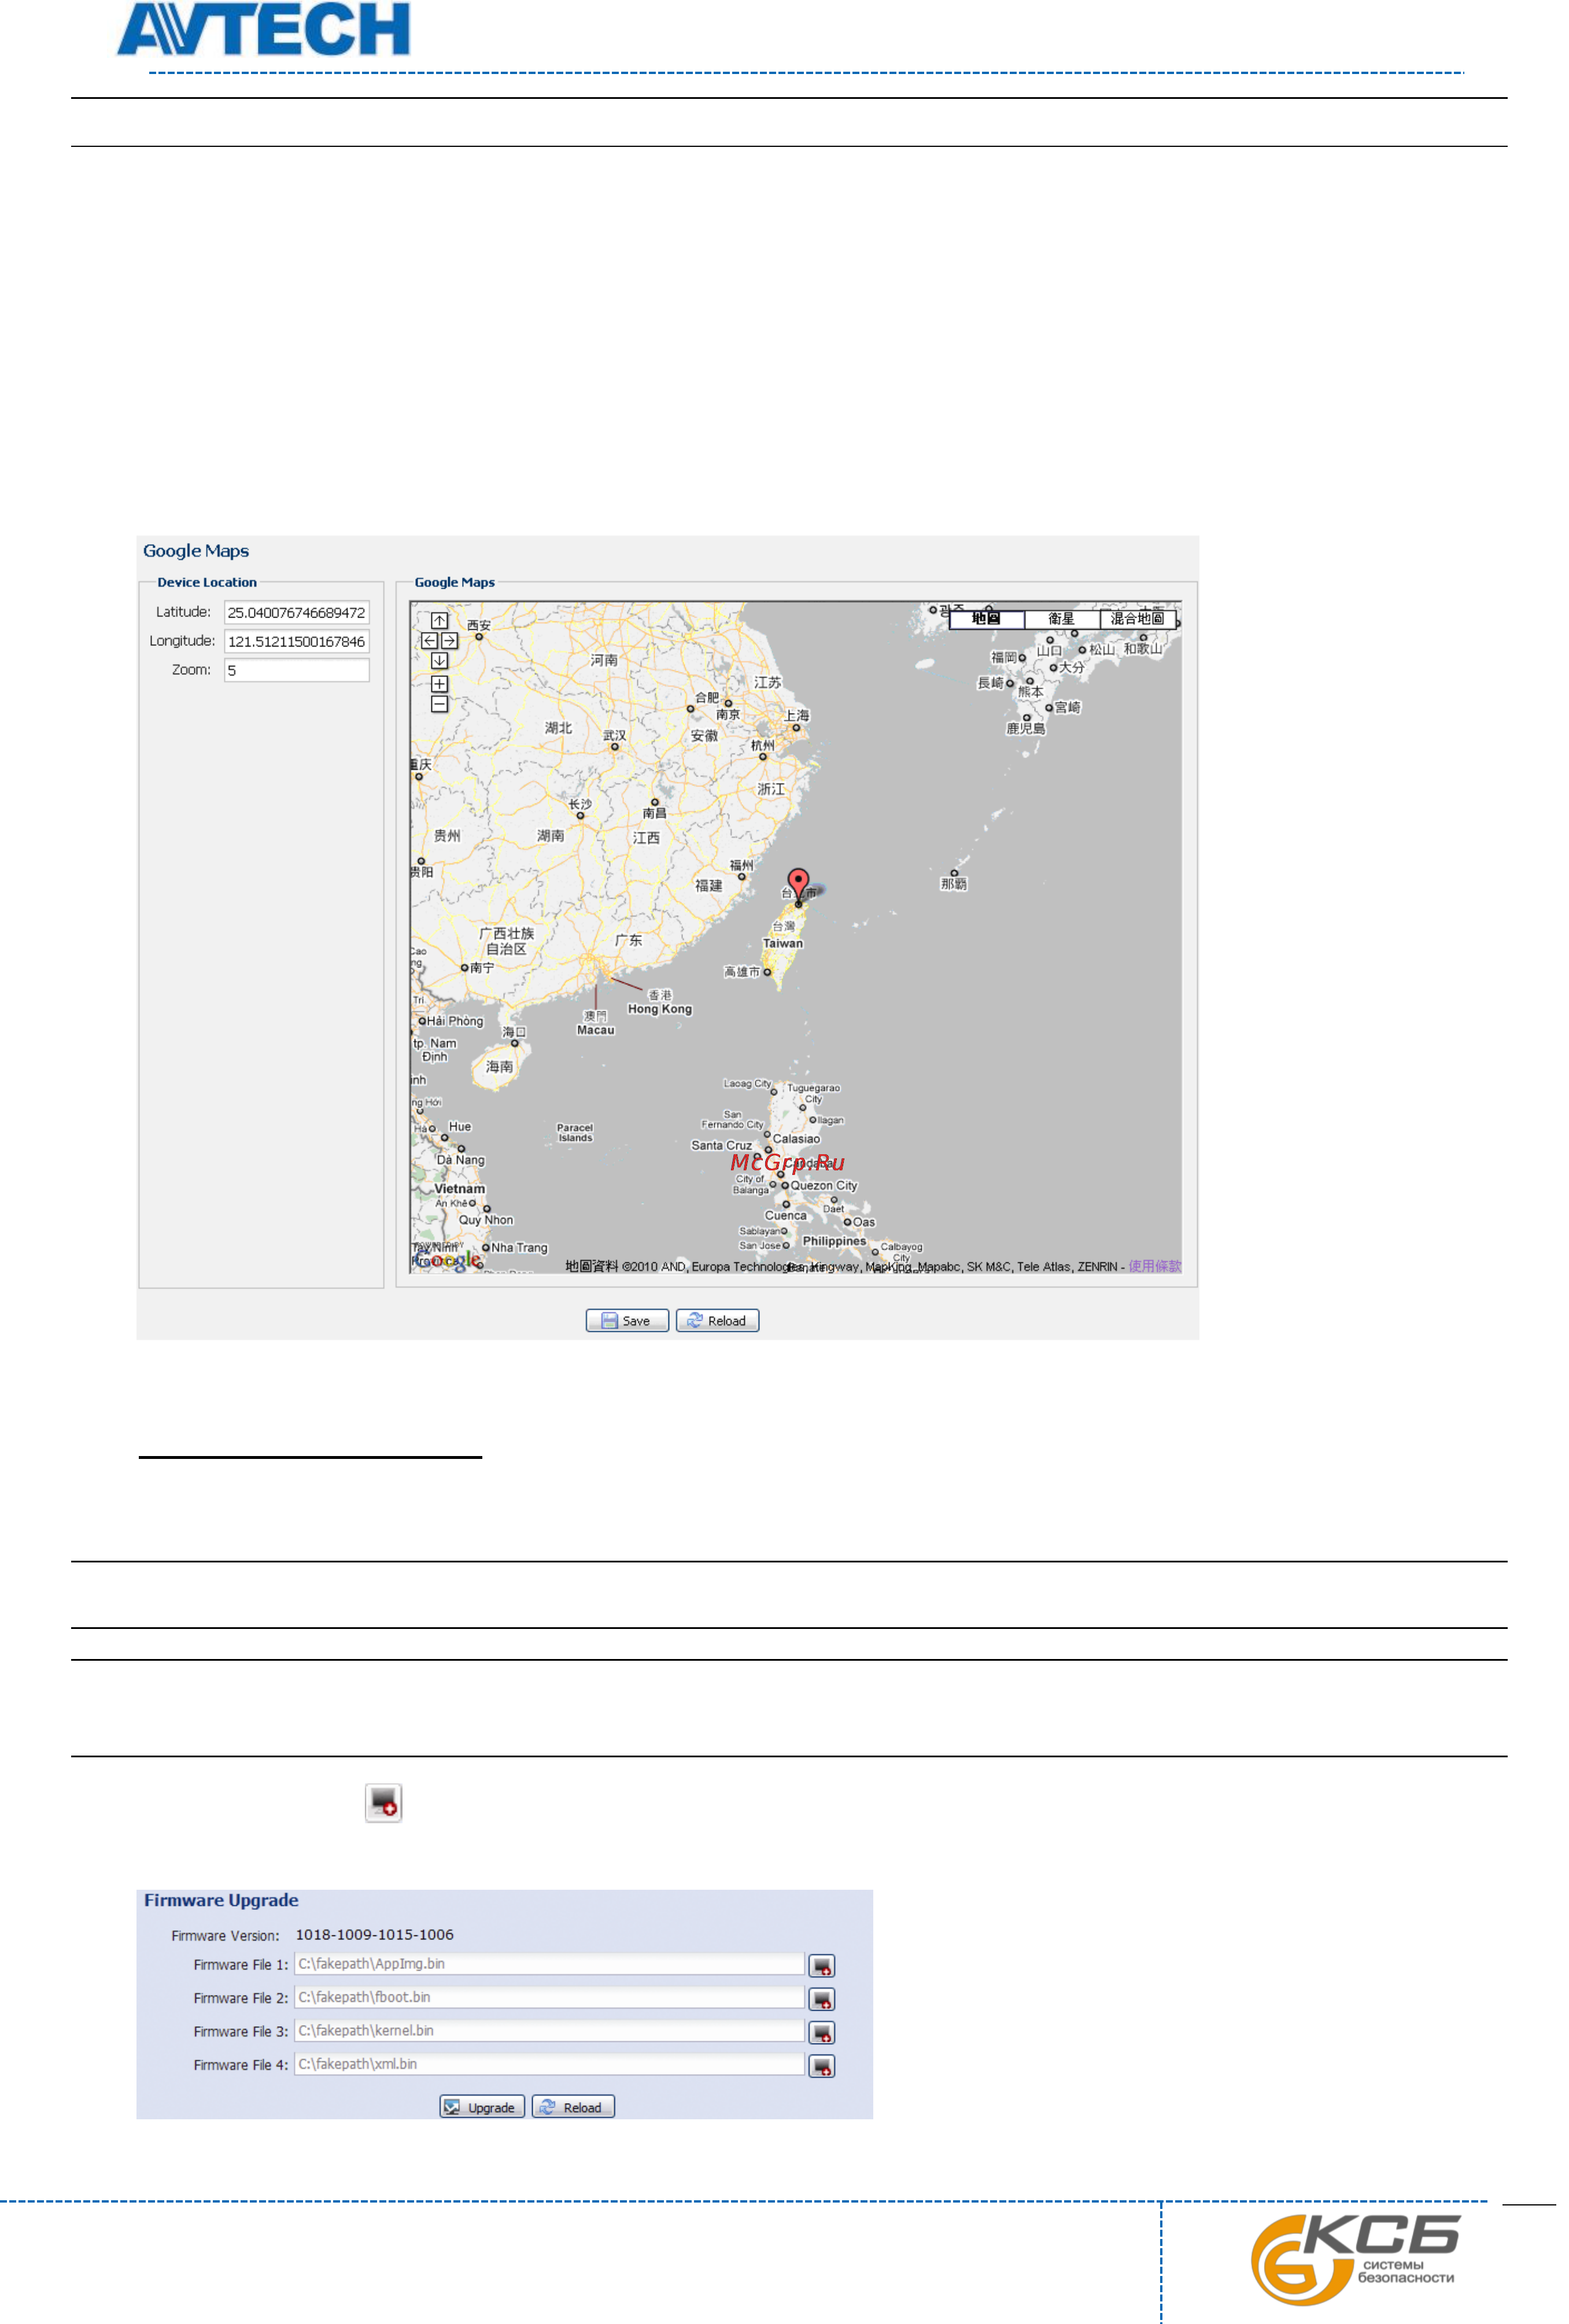Click the Taiwan label on the map

click(x=782, y=943)
